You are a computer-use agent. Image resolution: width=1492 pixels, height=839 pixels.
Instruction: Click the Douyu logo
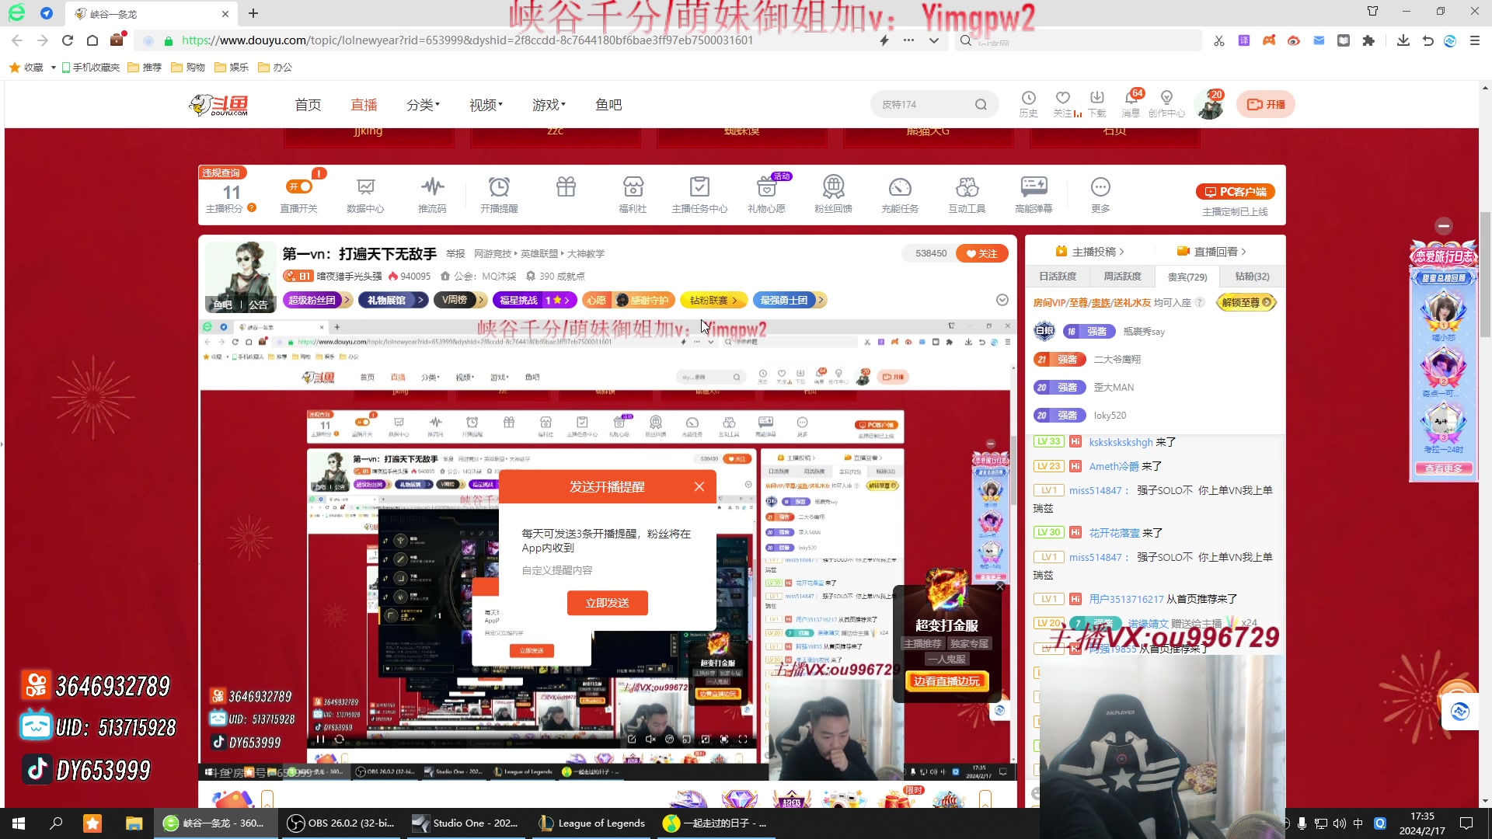217,104
